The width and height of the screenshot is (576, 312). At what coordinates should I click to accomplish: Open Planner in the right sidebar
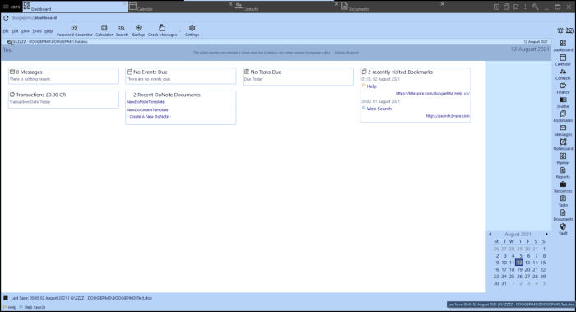point(563,159)
